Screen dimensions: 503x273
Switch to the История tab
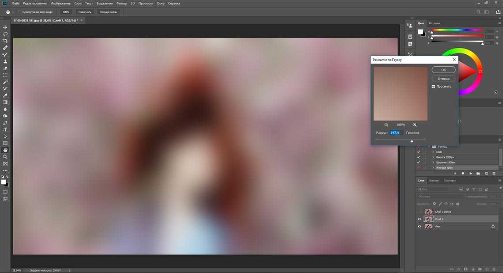click(434, 23)
